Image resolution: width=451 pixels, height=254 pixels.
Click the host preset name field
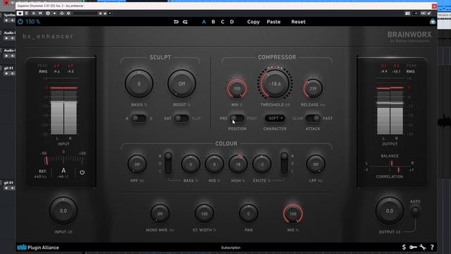[x=85, y=13]
